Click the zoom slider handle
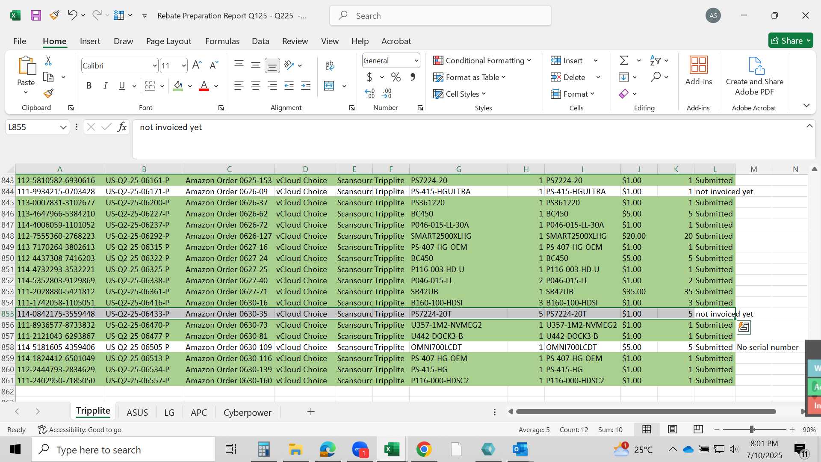 tap(752, 429)
